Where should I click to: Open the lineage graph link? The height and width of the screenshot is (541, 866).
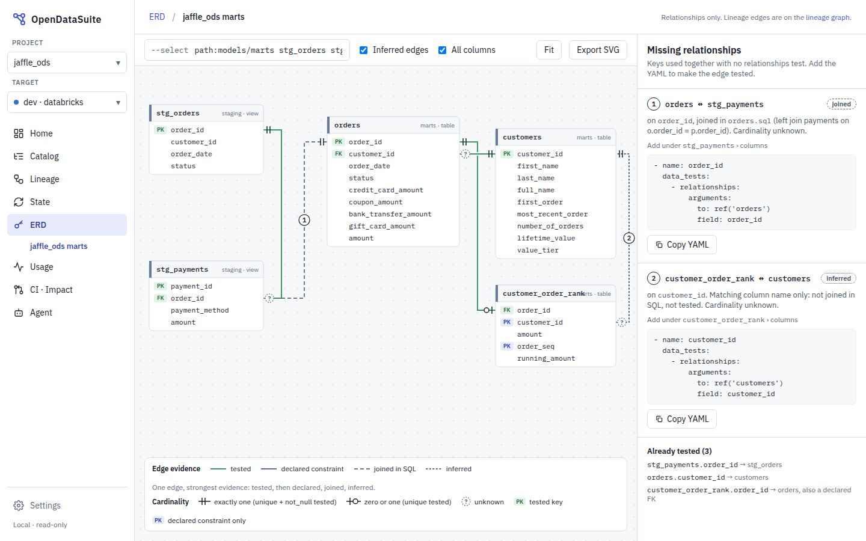point(828,17)
